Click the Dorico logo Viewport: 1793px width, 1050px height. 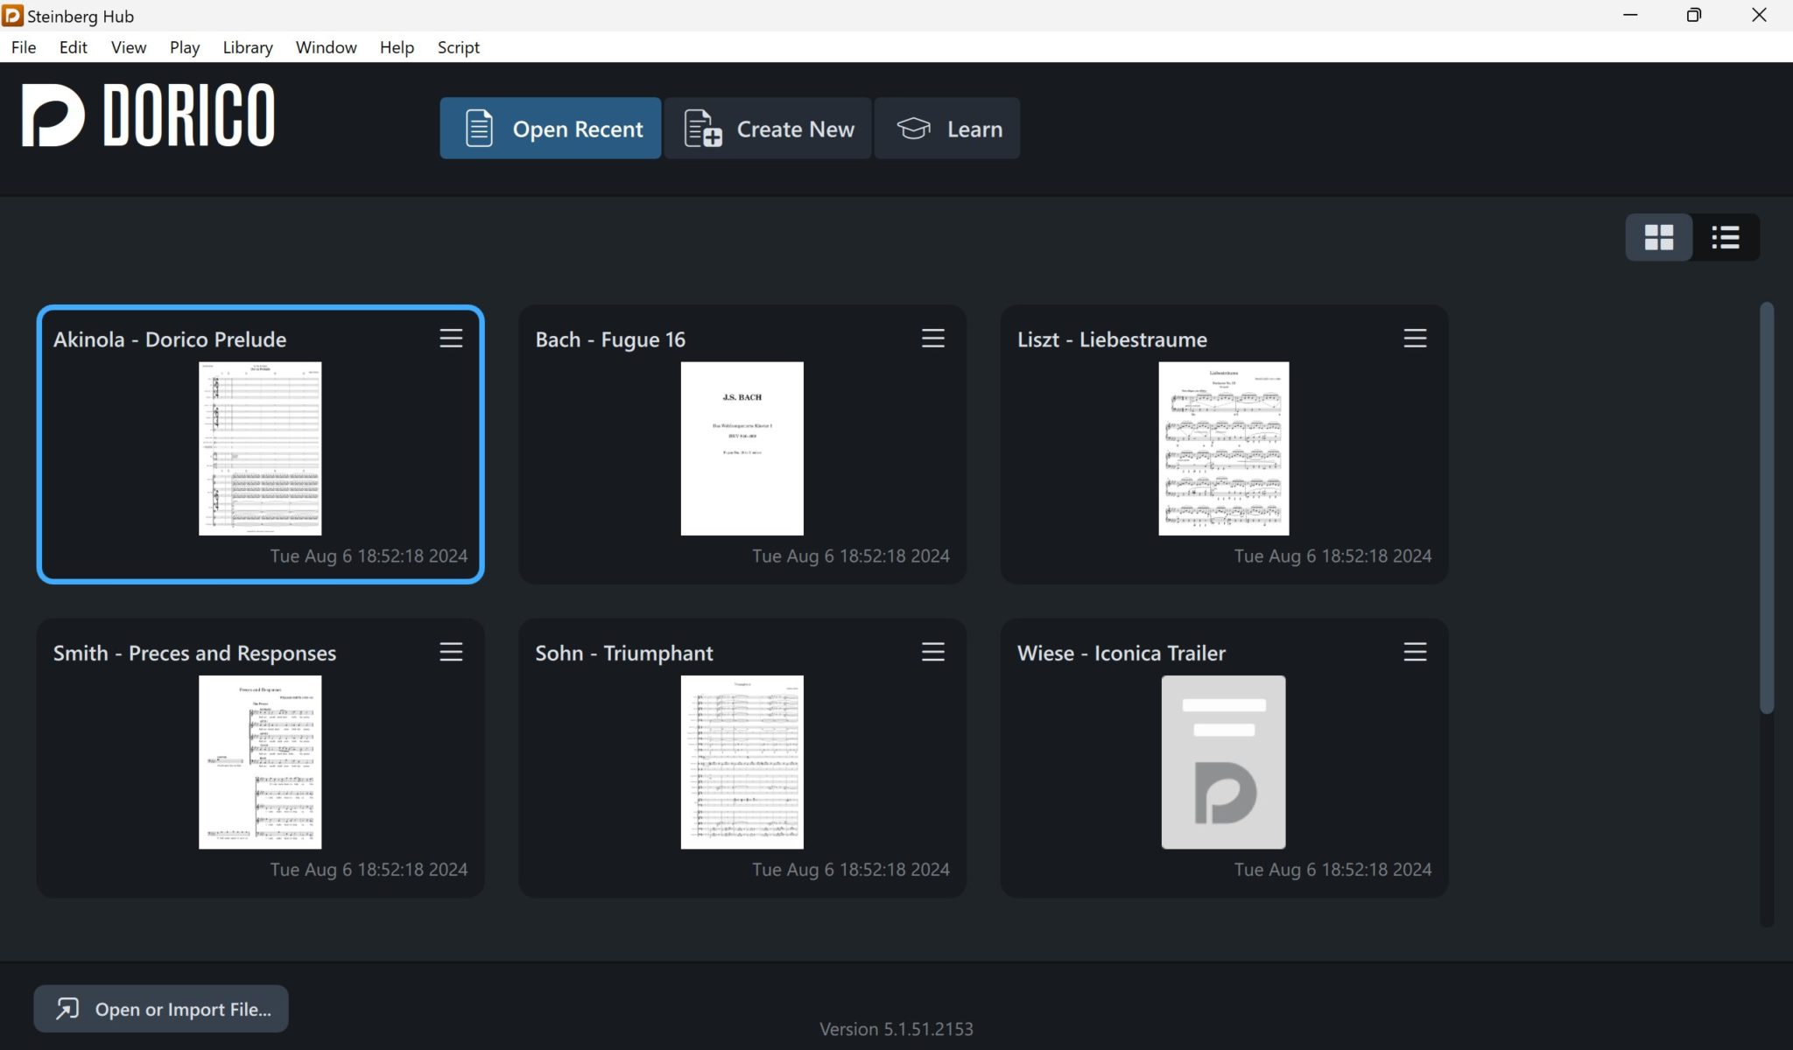[x=148, y=115]
